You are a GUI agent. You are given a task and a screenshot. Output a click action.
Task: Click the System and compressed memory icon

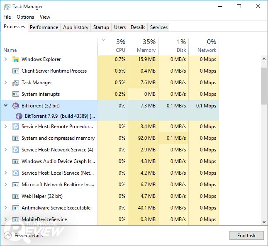tap(15, 138)
